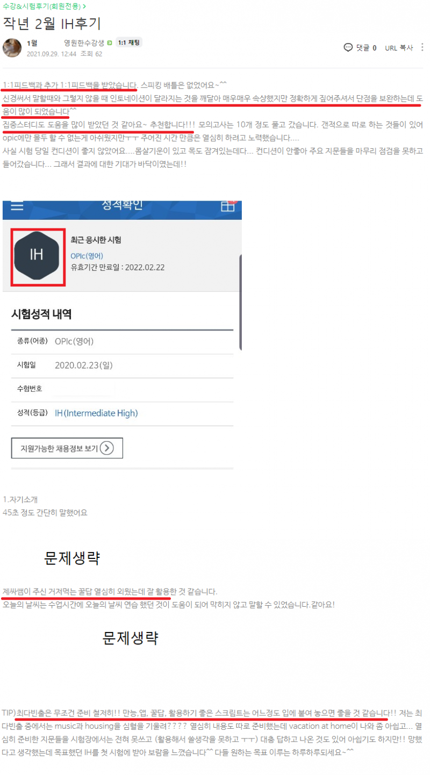Screen dimensions: 430x775
Task: Click the blue OPIc(영어) link under recent exam
Action: click(x=87, y=255)
